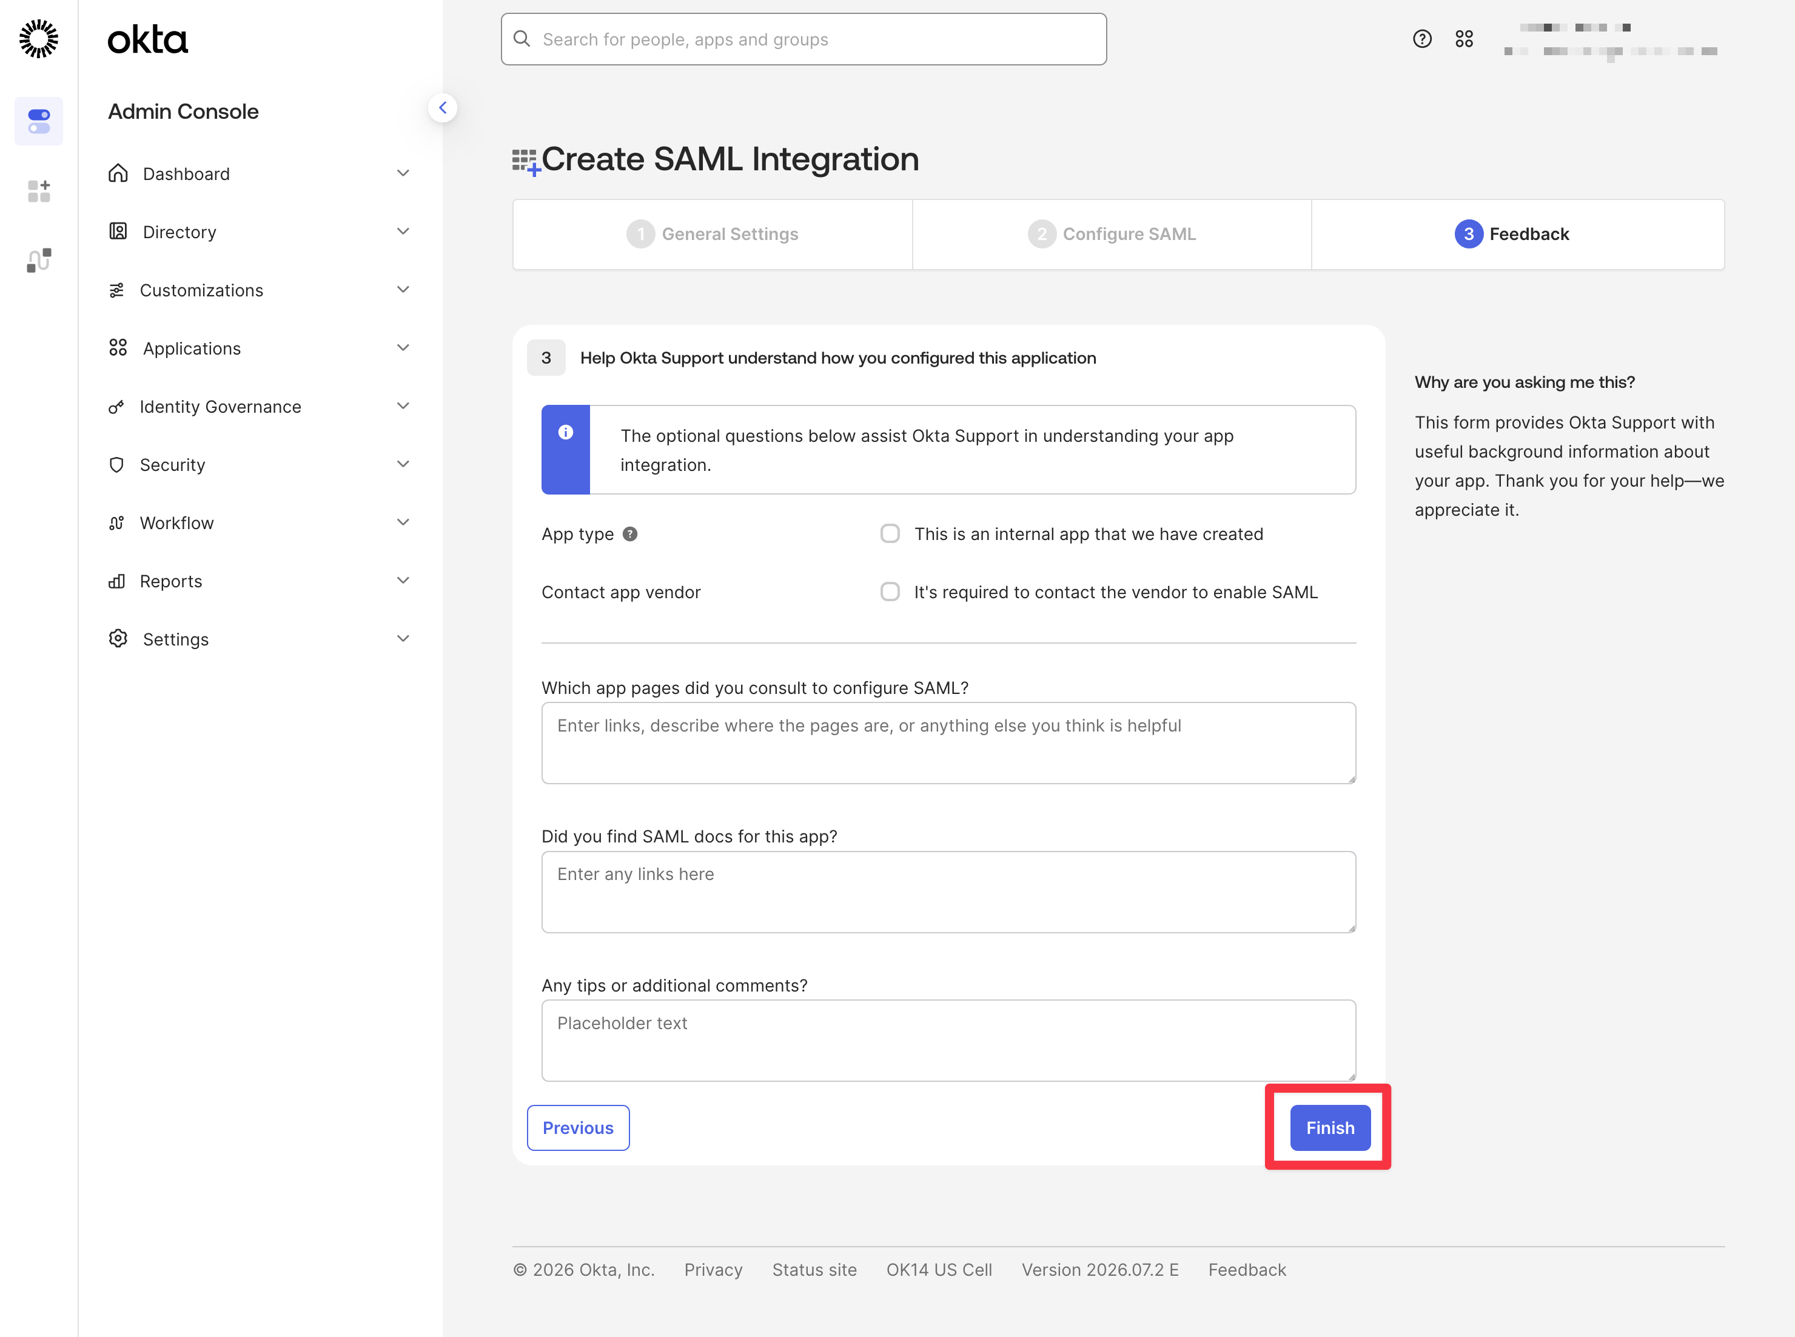The width and height of the screenshot is (1795, 1337).
Task: Click 'Why are you asking me this?' heading
Action: [x=1525, y=382]
